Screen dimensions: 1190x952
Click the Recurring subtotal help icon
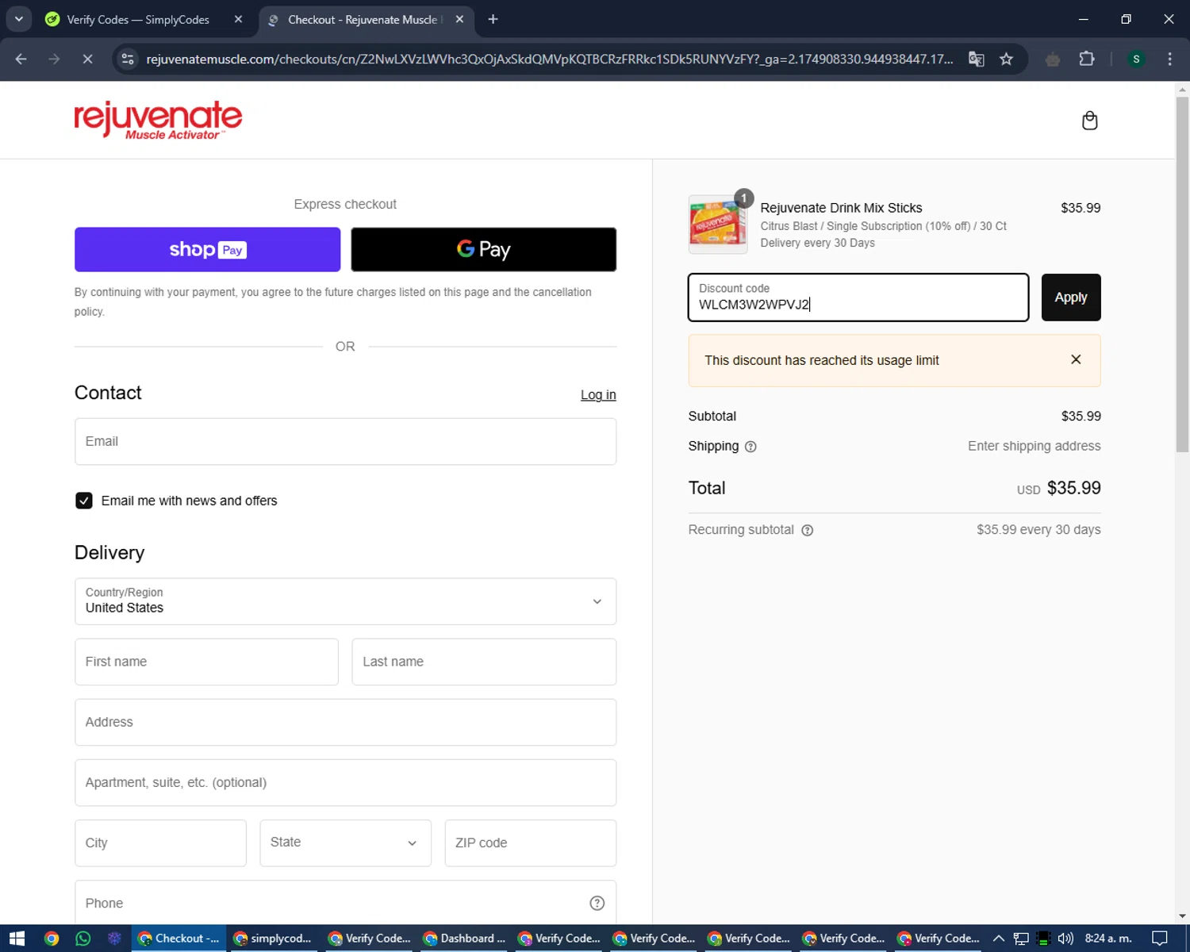pyautogui.click(x=807, y=530)
